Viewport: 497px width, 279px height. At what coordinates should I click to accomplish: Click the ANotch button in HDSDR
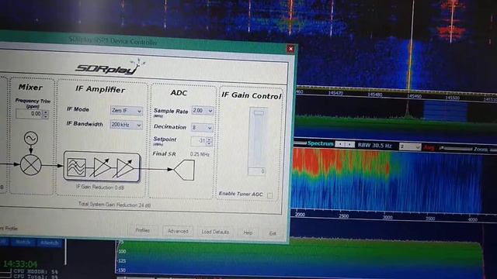50,243
